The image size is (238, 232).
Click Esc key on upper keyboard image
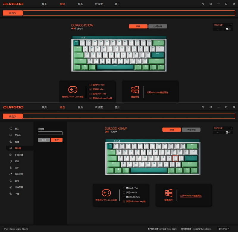coord(76,43)
